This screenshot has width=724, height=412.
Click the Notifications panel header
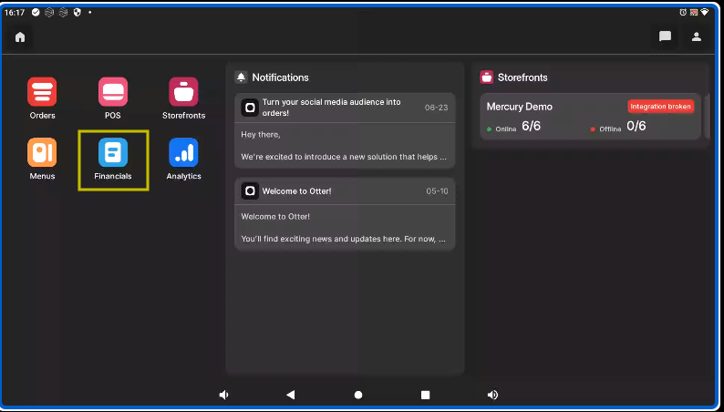280,77
